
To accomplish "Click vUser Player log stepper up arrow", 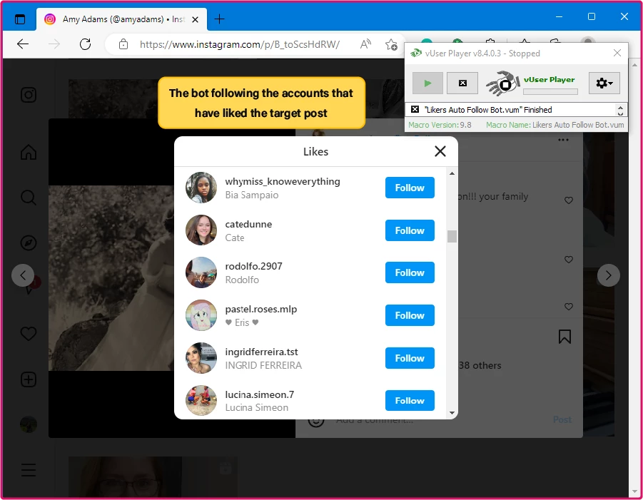I will pyautogui.click(x=620, y=107).
